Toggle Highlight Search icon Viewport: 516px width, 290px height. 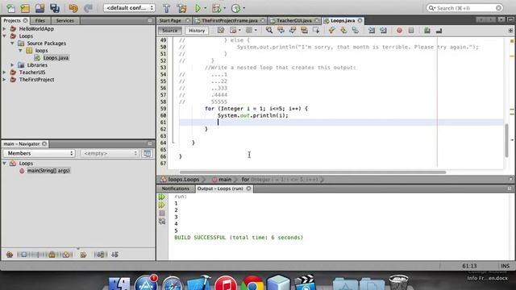tap(304, 31)
